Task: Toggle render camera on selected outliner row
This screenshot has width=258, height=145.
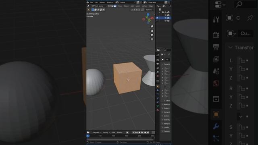Action: point(169,18)
